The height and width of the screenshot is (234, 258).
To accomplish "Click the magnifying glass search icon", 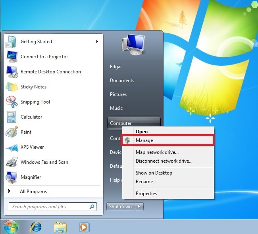I will 92,207.
